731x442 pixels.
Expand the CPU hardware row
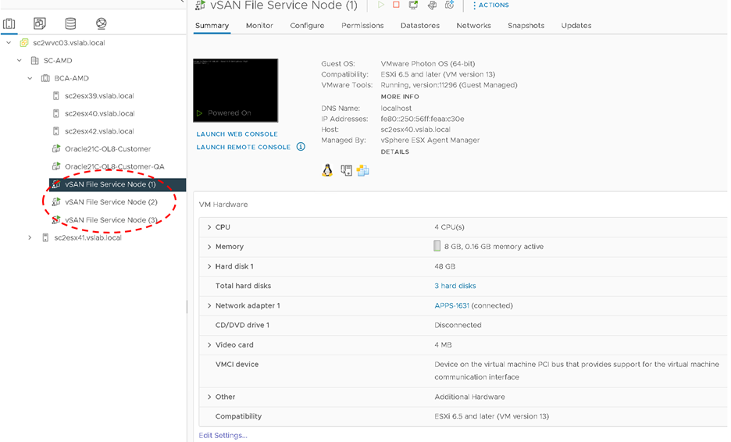click(x=209, y=227)
